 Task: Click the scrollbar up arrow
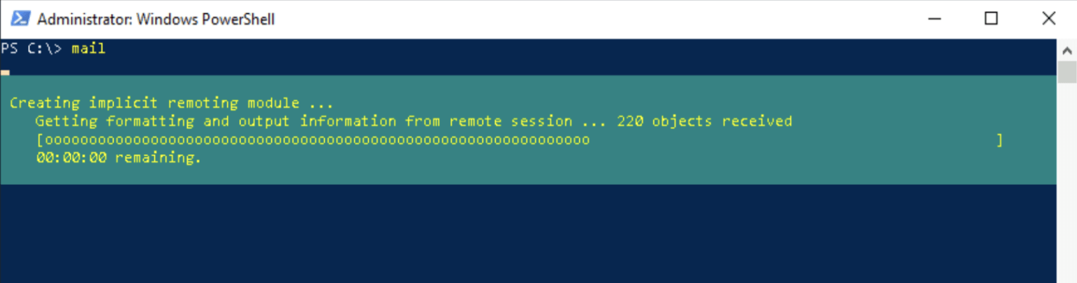(1066, 50)
